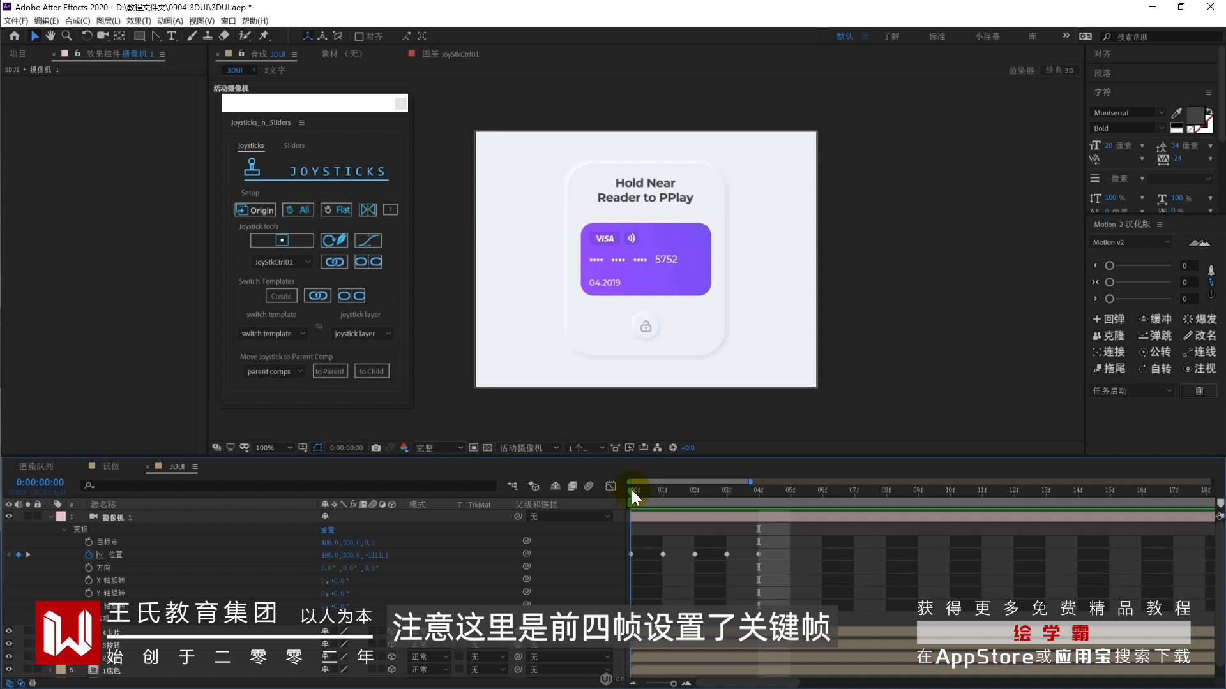Collapse the 变换 transform group
1226x689 pixels.
pos(64,529)
